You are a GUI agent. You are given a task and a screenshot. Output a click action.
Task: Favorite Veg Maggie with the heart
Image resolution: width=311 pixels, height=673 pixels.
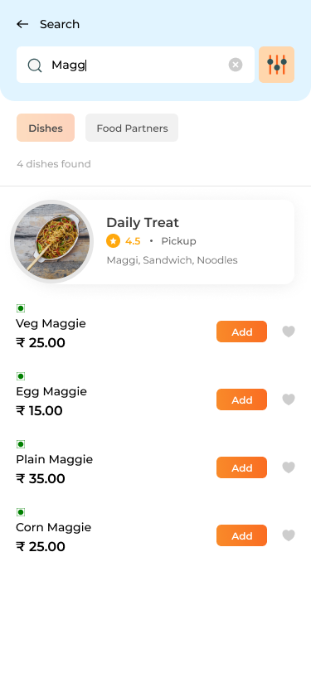coord(289,332)
